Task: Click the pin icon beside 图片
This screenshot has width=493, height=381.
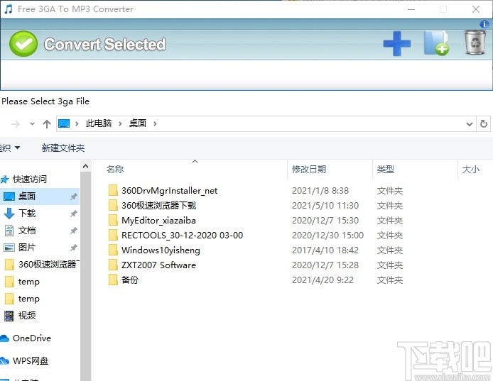Action: tap(74, 248)
